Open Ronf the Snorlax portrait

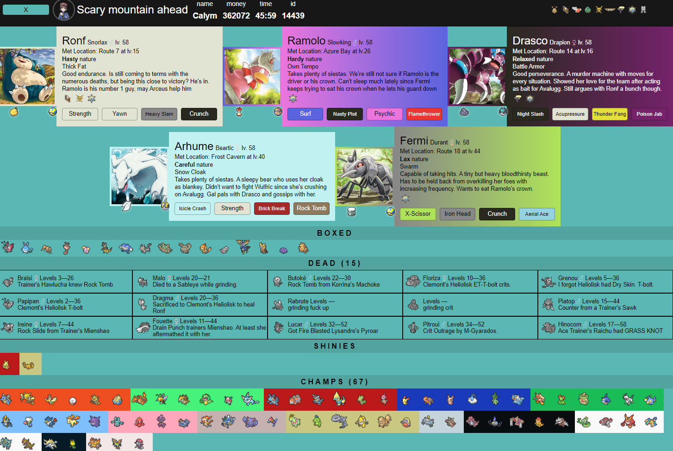tap(27, 76)
